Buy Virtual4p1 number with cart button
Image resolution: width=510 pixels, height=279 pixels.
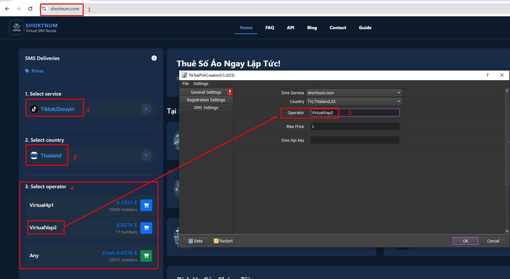pos(146,205)
